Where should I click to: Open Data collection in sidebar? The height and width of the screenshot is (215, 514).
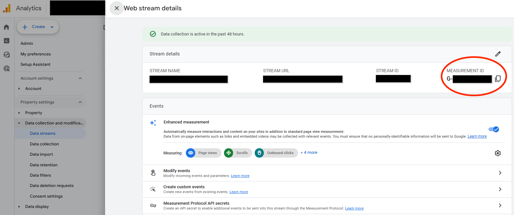pyautogui.click(x=44, y=144)
